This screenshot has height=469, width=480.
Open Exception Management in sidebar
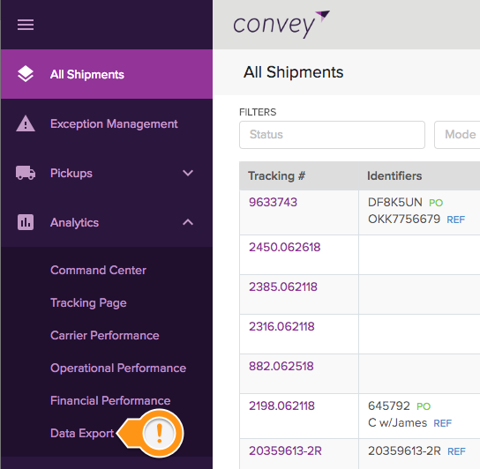coord(107,124)
